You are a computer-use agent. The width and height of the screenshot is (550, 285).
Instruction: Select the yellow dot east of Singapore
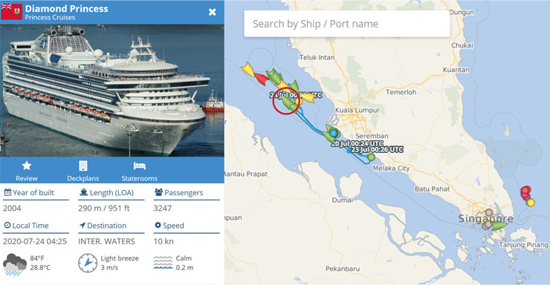[531, 203]
